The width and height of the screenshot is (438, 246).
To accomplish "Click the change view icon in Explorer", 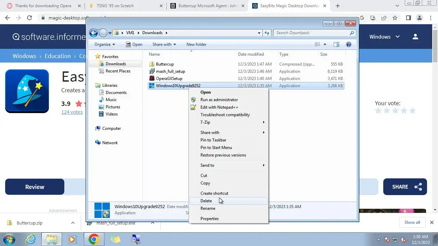I will (318, 44).
